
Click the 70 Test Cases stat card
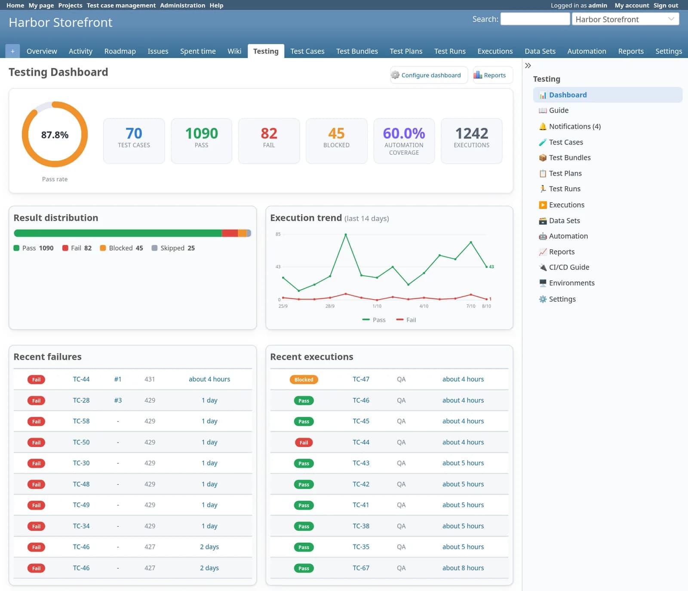coord(134,141)
